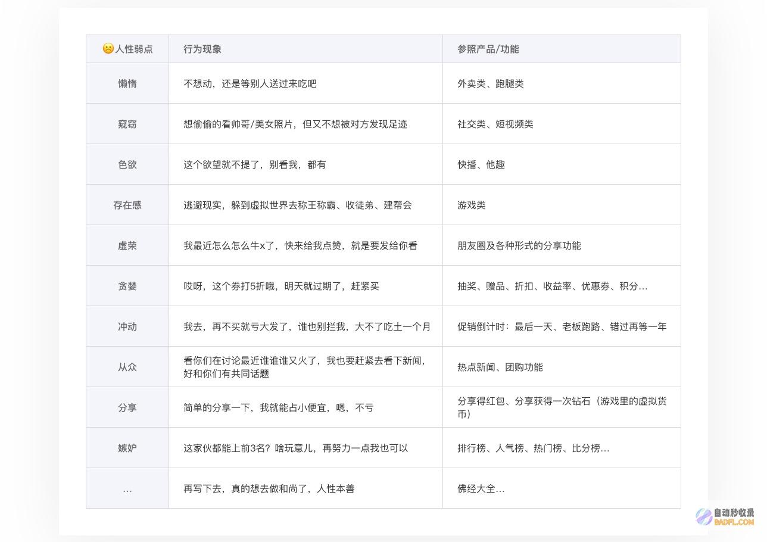Click the 冲动 row label
The height and width of the screenshot is (542, 767).
127,326
